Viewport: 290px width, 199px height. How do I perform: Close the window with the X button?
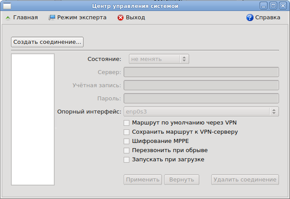click(283, 6)
